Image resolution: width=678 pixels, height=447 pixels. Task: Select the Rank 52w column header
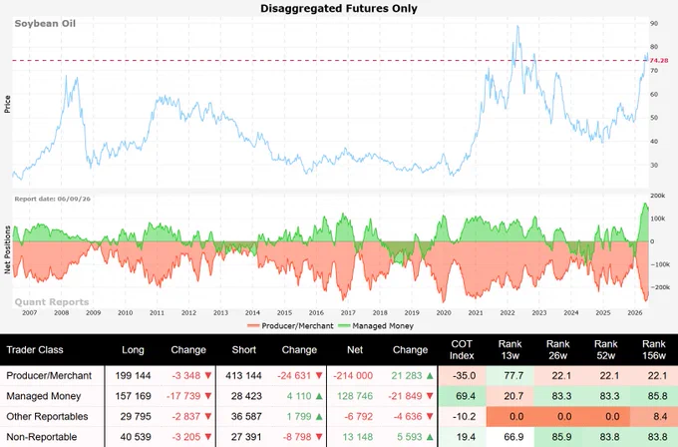606,349
